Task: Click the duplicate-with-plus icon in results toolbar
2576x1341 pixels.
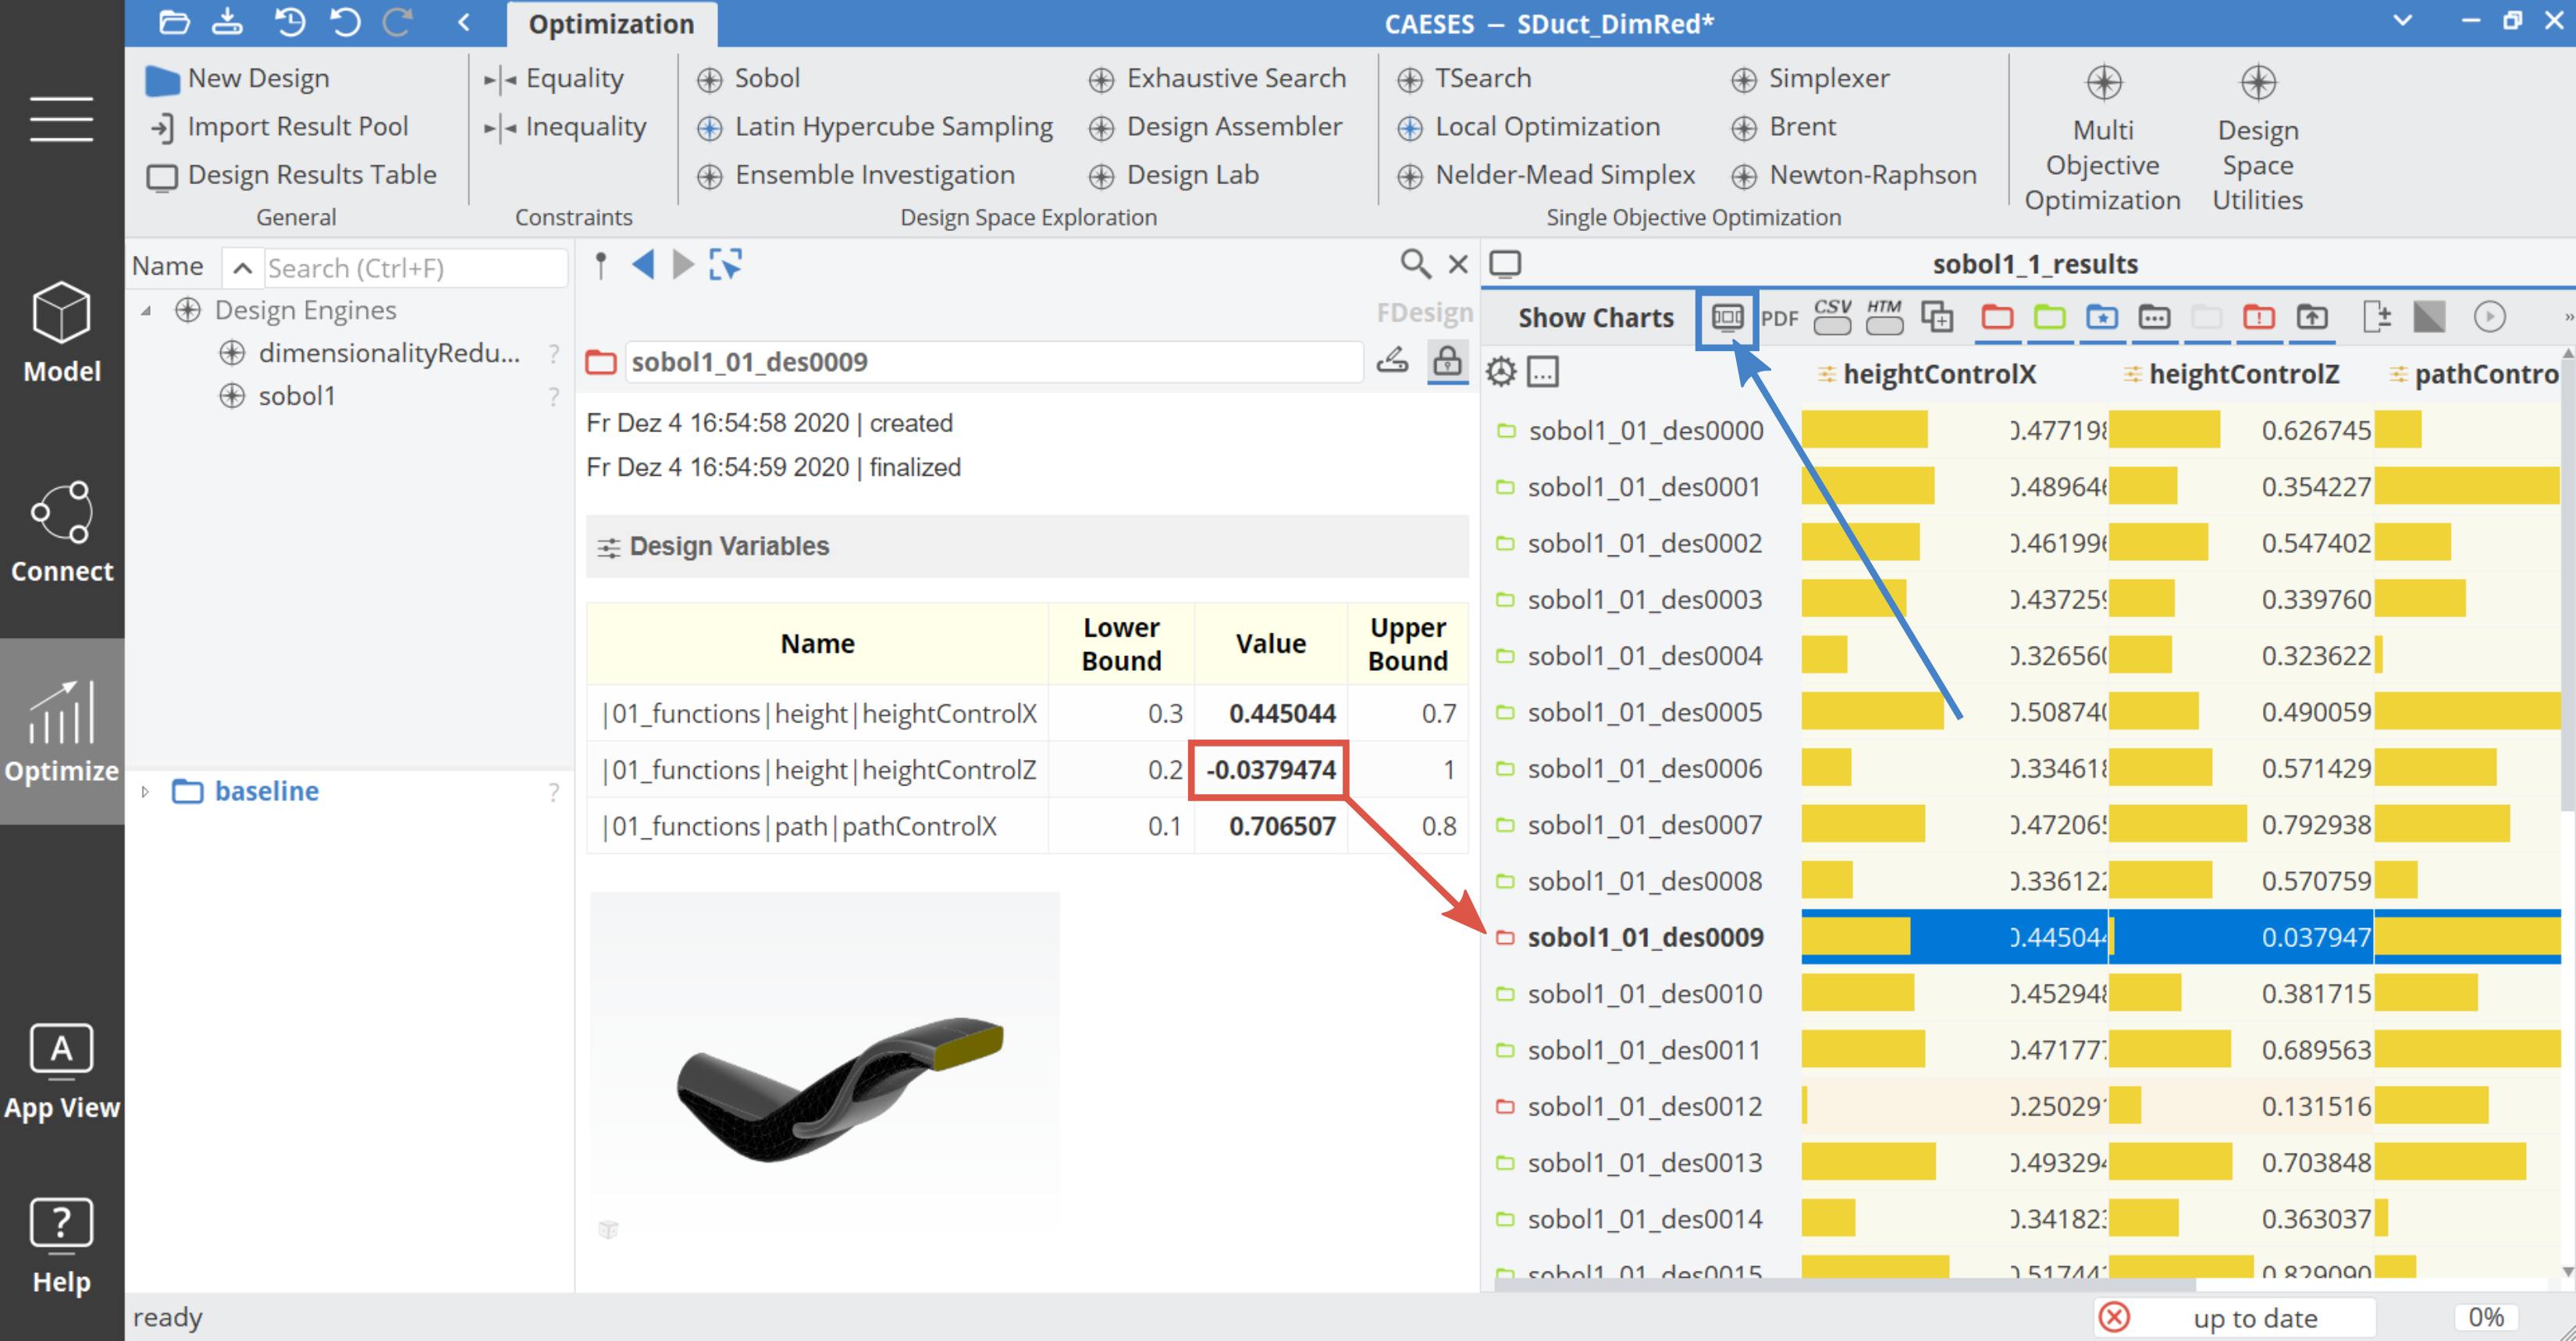Action: [x=1937, y=317]
